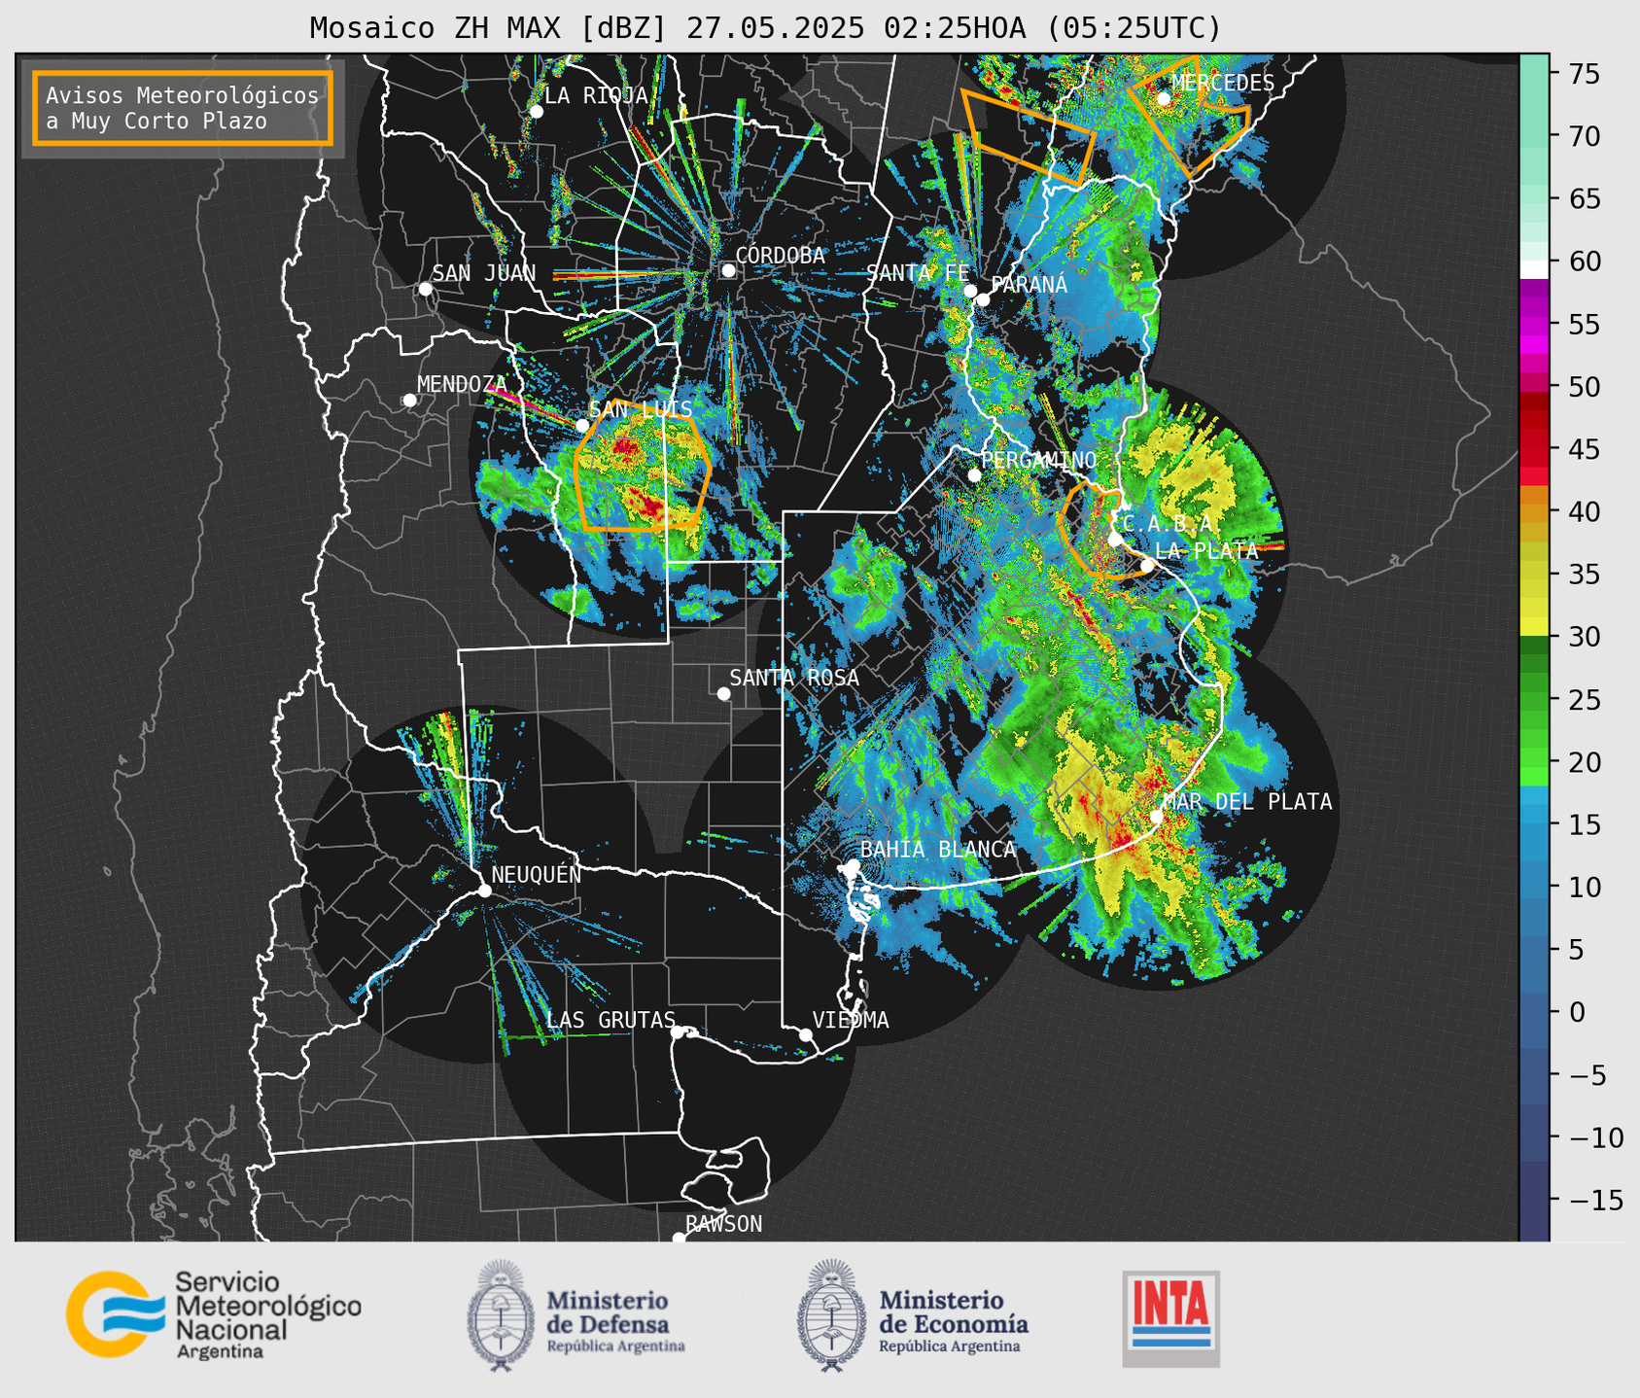Select the SANTA ROSA city marker
Screen dimensions: 1640x1398
723,693
